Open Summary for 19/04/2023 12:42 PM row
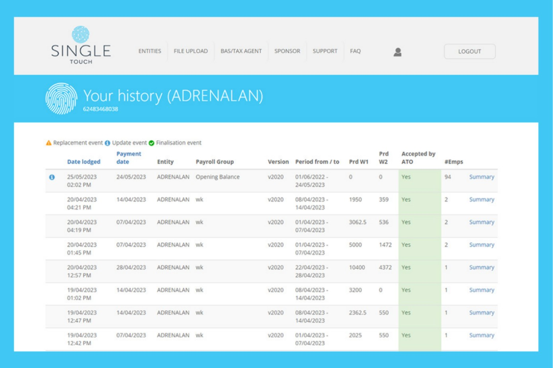 tap(481, 335)
